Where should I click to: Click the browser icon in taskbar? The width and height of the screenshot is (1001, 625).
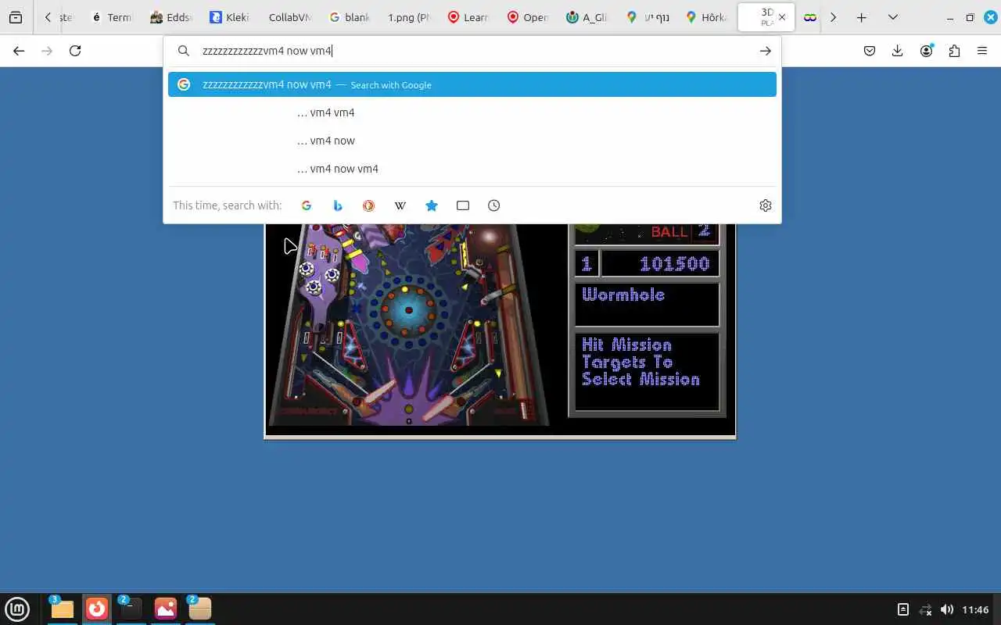point(97,609)
